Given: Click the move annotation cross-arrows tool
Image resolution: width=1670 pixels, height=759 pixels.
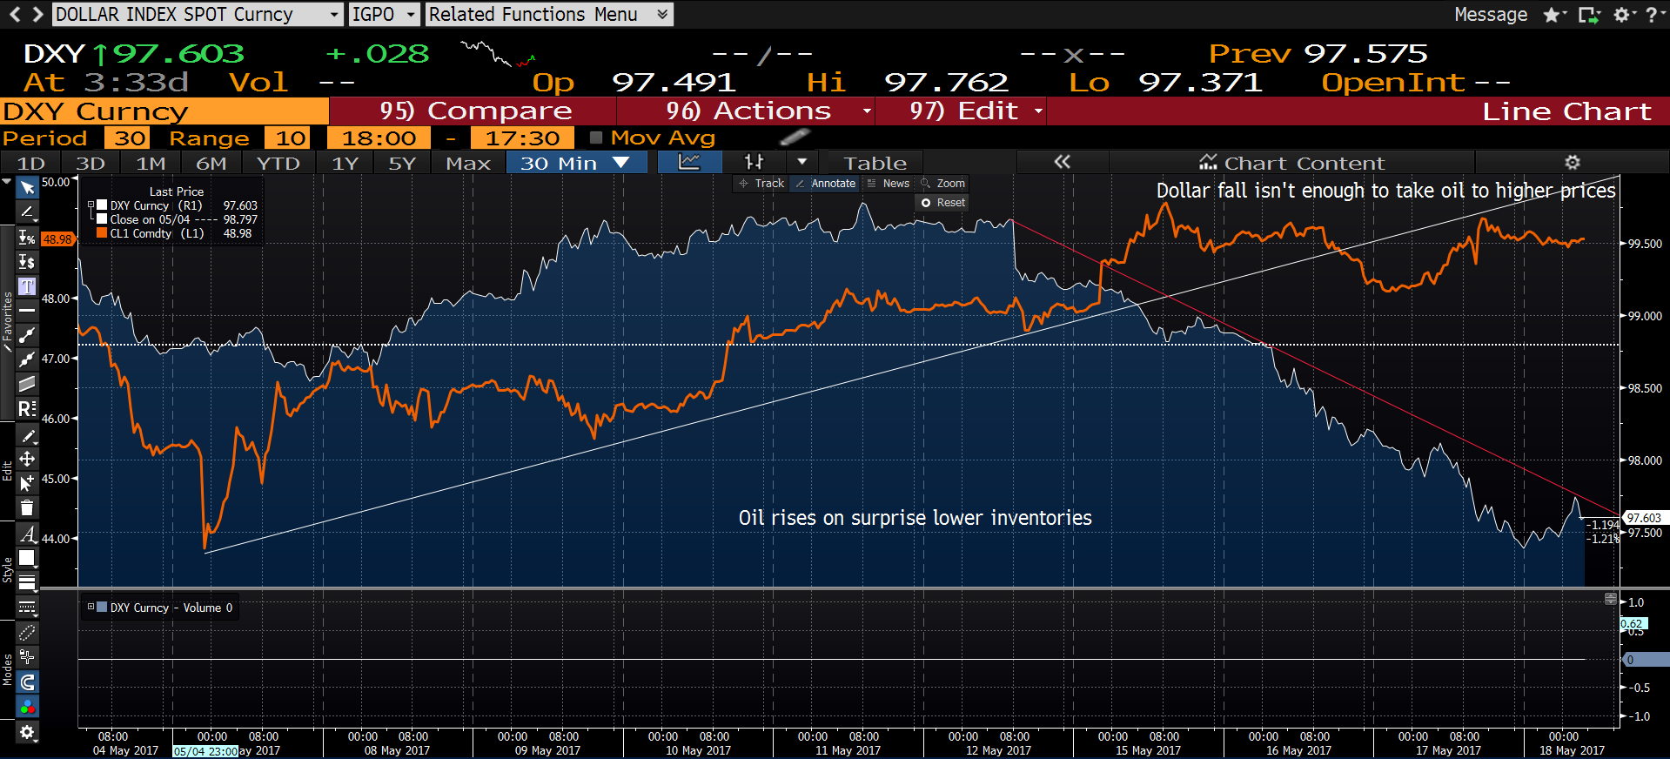Looking at the screenshot, I should tap(27, 459).
